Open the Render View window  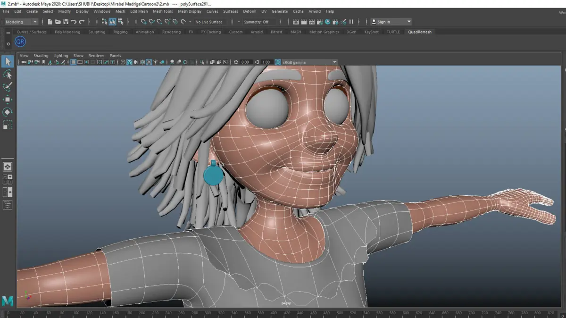[295, 22]
